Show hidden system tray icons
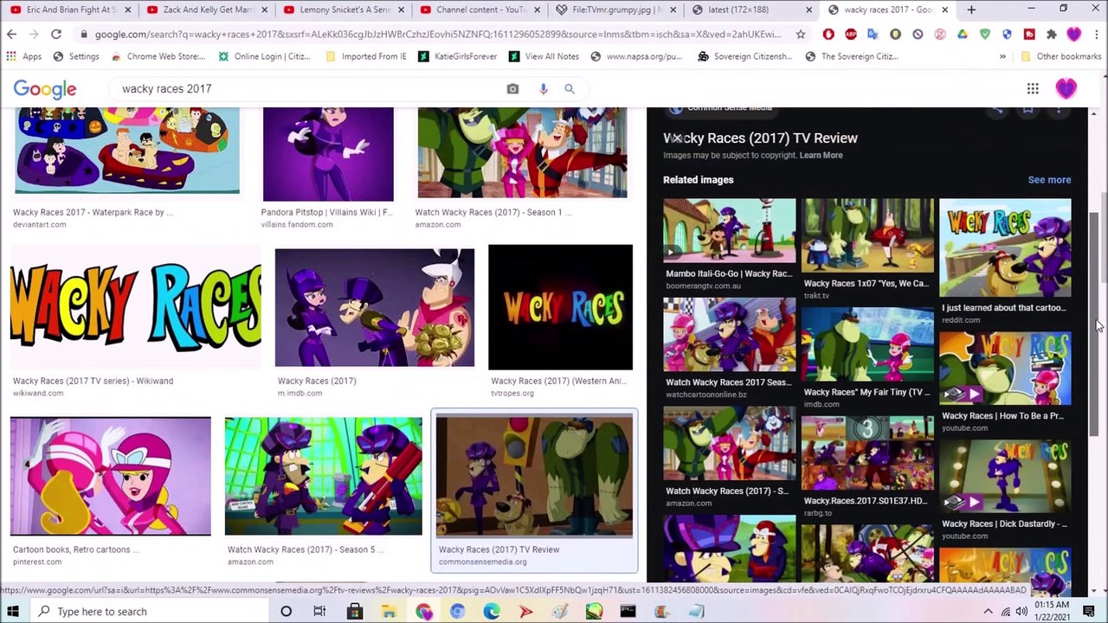1108x623 pixels. click(x=988, y=611)
